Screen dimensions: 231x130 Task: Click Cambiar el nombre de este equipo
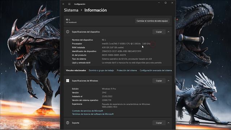(152, 21)
